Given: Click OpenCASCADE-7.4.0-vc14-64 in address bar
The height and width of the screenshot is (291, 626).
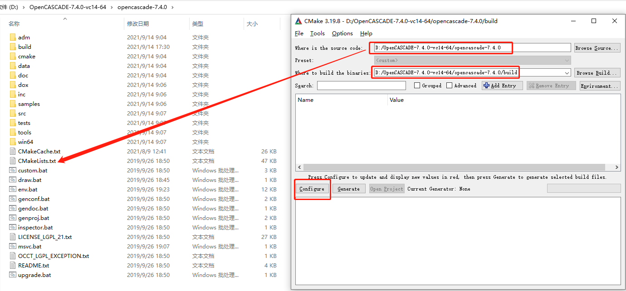Looking at the screenshot, I should (x=67, y=7).
